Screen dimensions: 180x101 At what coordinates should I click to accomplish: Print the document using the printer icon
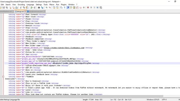16,8
